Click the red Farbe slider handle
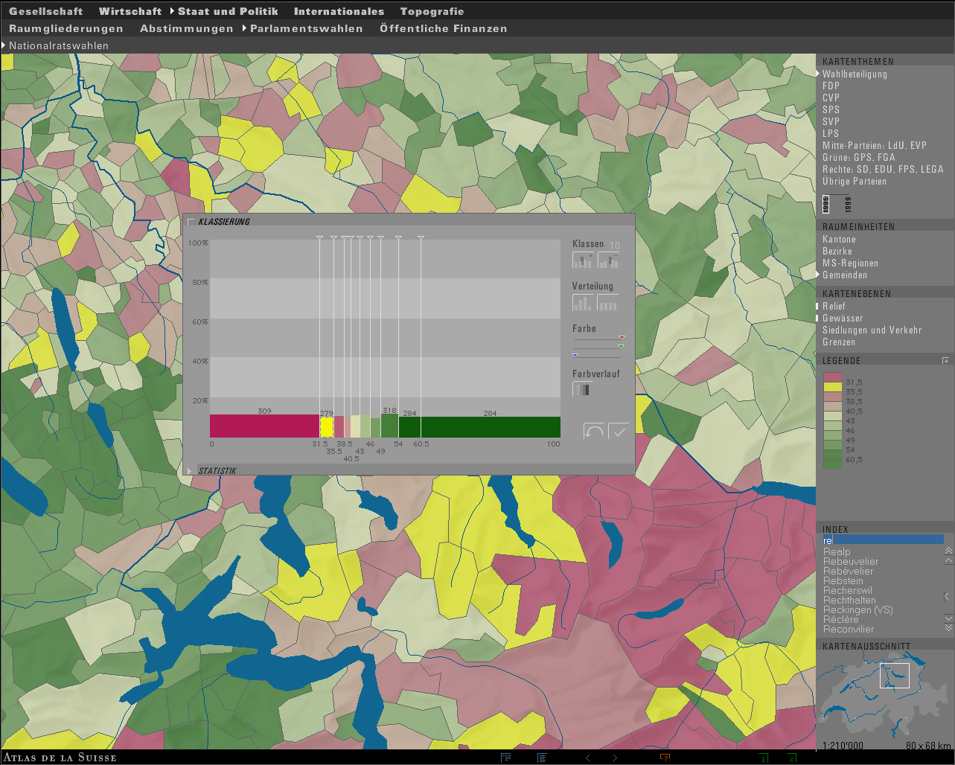Screen dimensions: 955x765 click(x=622, y=338)
